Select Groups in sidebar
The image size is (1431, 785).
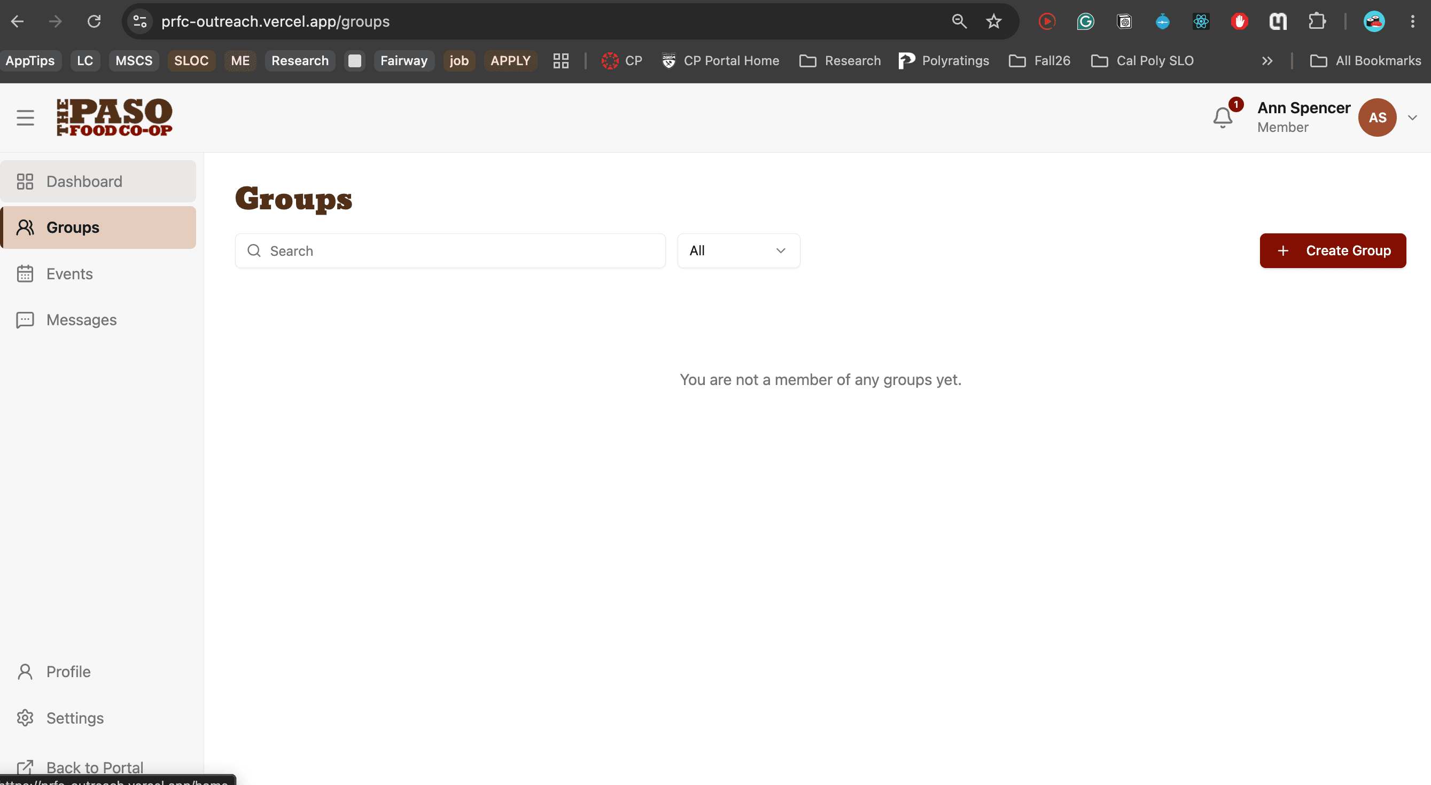coord(98,227)
